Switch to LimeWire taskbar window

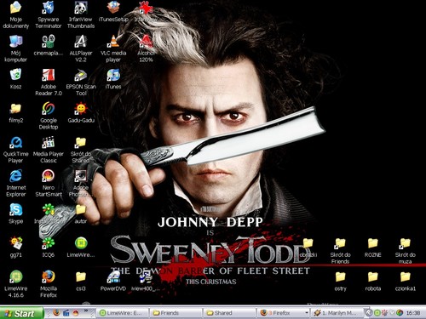(122, 313)
